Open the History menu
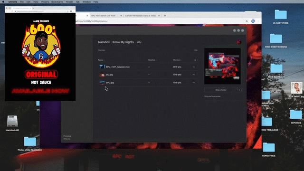The height and width of the screenshot is (171, 304). pyautogui.click(x=45, y=2)
